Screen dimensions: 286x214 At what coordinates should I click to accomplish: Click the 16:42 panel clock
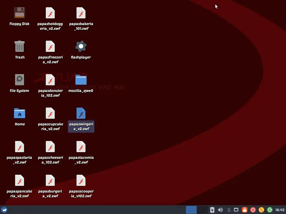280,210
